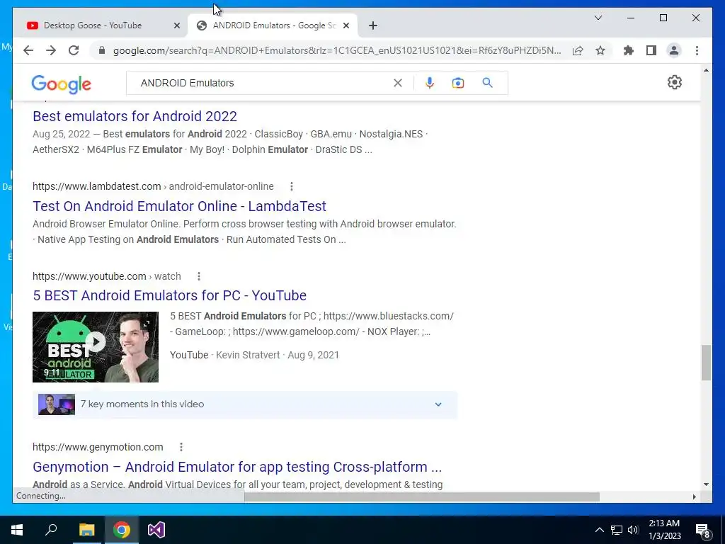Open Test On Android Emulator Online - LambdaTest

point(179,206)
